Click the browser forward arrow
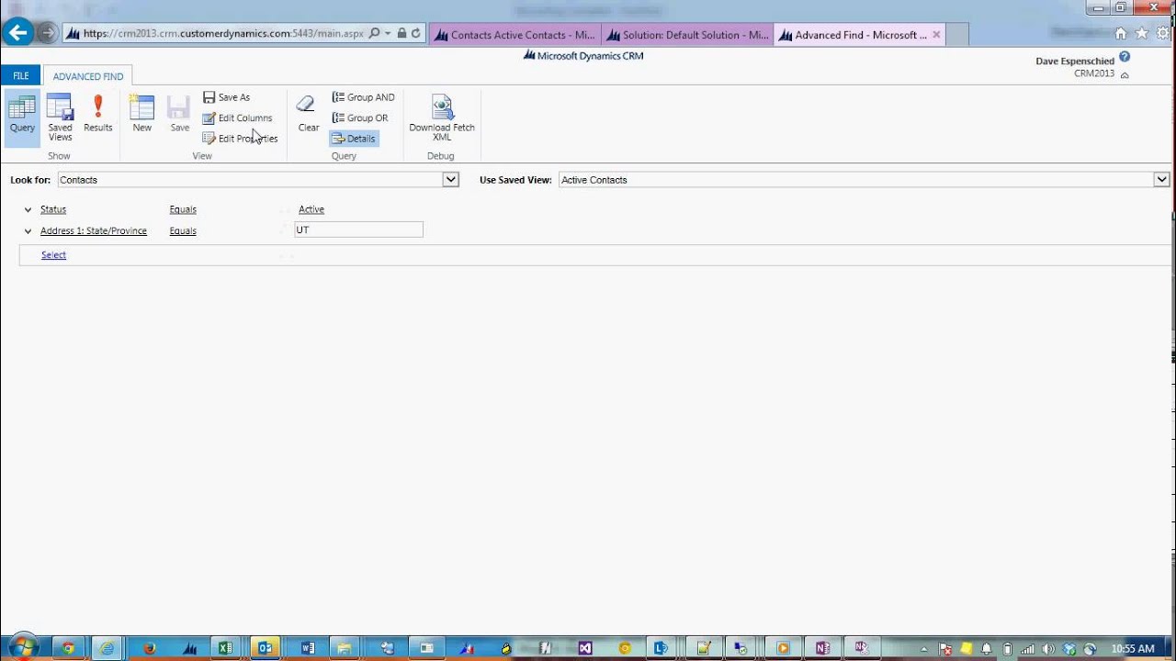 (48, 34)
